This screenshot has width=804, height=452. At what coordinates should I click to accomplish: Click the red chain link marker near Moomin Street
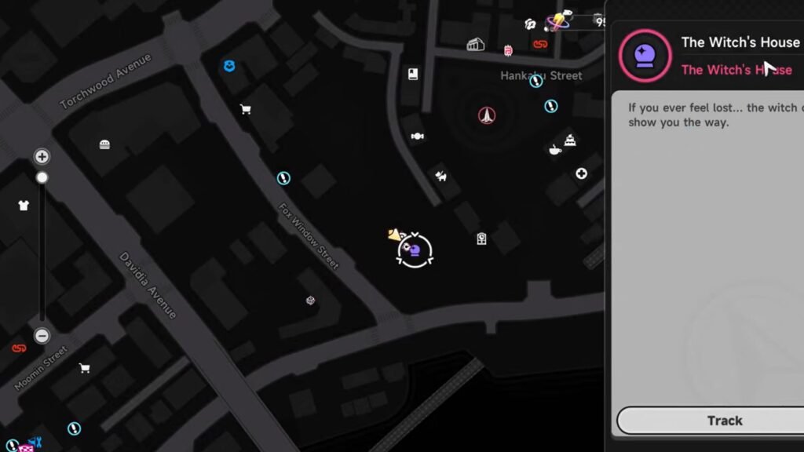point(19,348)
